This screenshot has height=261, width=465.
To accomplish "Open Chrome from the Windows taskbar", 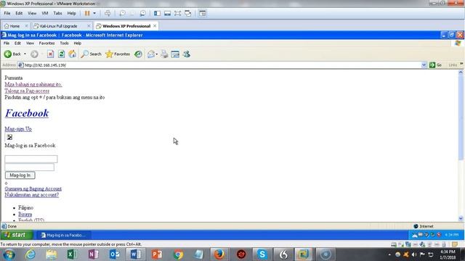I will [x=178, y=254].
